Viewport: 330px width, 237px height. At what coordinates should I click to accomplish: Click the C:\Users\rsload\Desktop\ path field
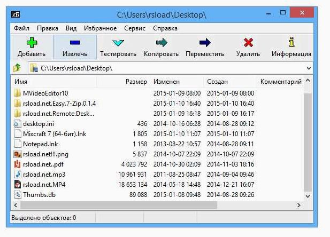point(170,68)
